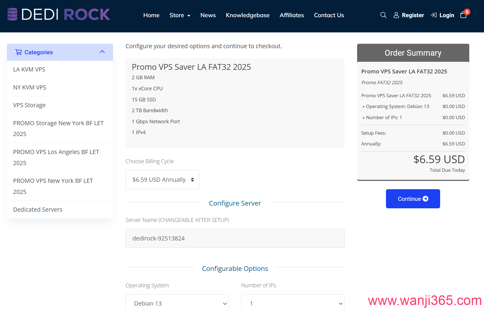This screenshot has height=310, width=484.
Task: Open the search icon in the navbar
Action: pyautogui.click(x=383, y=15)
